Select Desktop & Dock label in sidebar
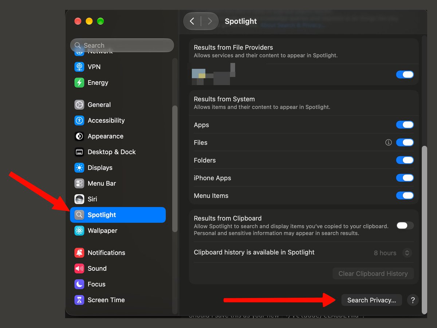 pyautogui.click(x=112, y=152)
